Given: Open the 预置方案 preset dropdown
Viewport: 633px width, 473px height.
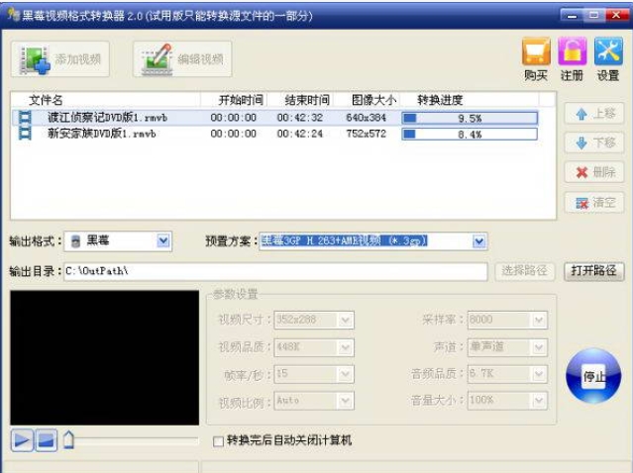Looking at the screenshot, I should coord(478,241).
